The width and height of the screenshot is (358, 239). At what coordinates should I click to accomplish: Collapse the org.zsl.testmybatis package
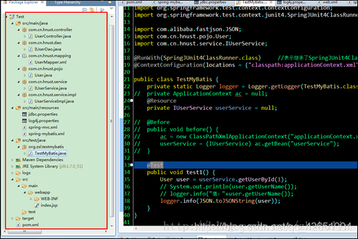[x=19, y=147]
